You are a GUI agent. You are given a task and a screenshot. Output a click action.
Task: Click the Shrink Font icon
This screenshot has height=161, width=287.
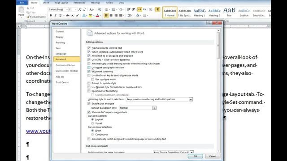pyautogui.click(x=84, y=9)
